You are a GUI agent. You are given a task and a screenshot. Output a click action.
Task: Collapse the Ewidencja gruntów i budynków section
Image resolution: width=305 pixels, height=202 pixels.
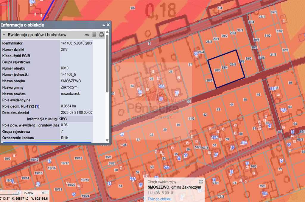click(x=4, y=35)
